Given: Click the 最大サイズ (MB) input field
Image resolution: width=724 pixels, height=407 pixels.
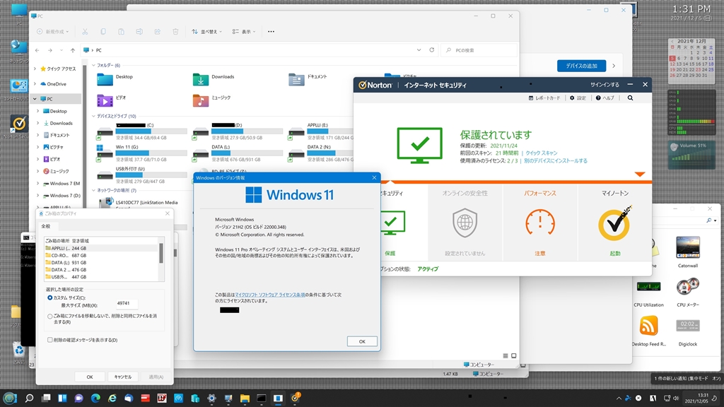Looking at the screenshot, I should coord(127,304).
